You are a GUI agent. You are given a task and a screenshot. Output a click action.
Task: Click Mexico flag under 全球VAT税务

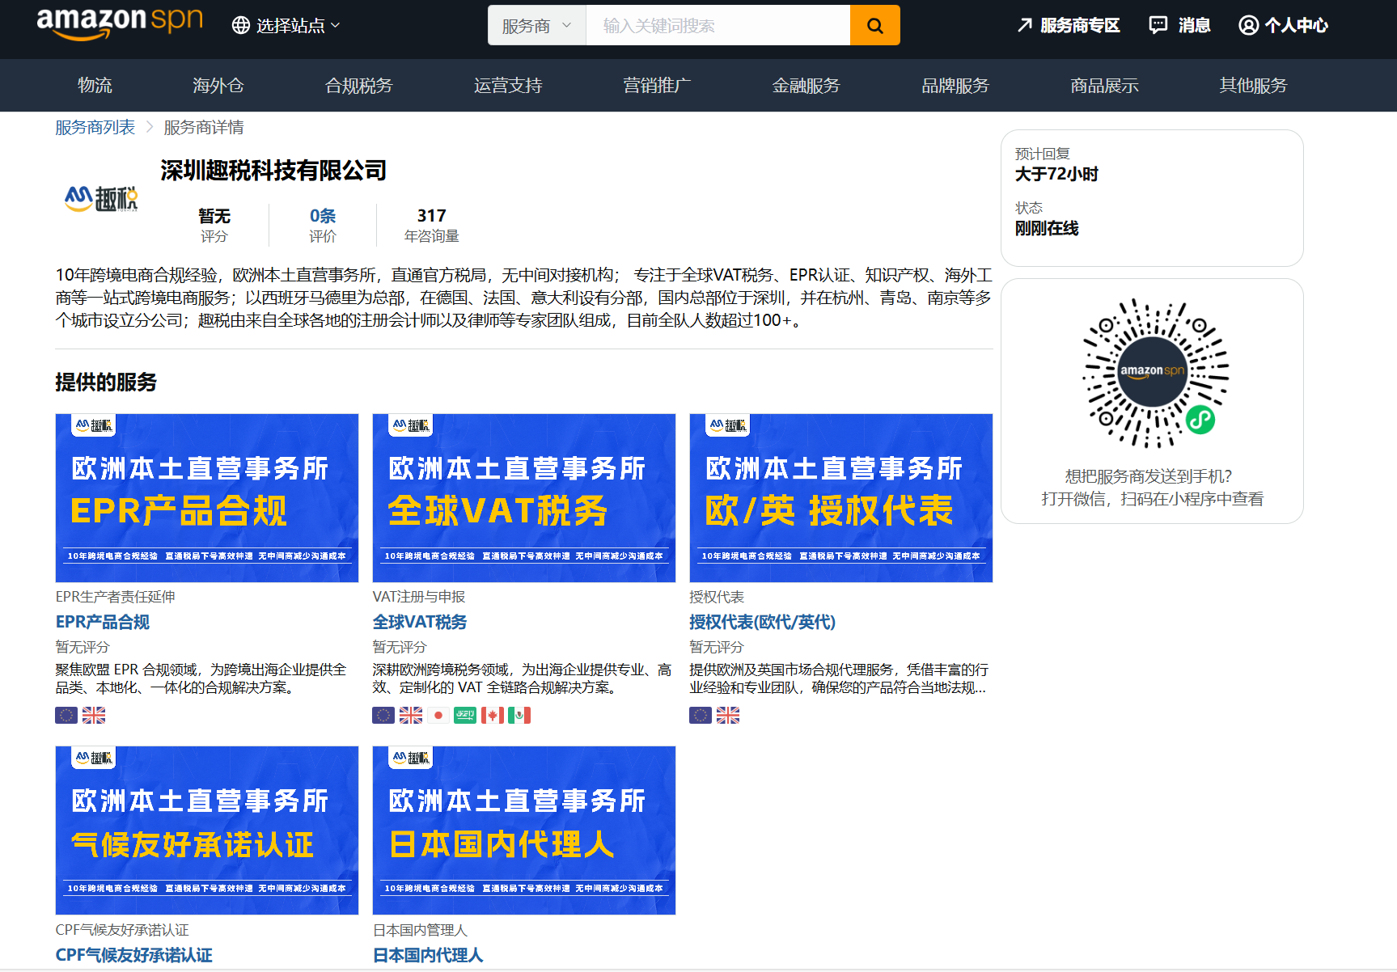click(519, 715)
